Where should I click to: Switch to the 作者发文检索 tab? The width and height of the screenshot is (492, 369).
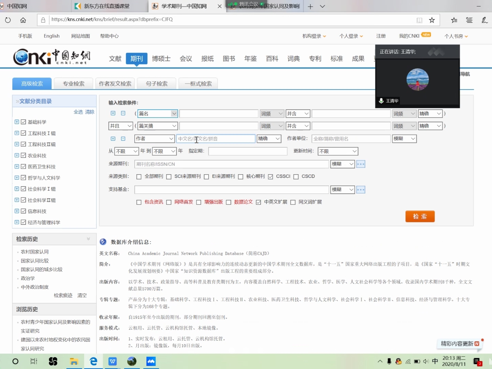(115, 84)
